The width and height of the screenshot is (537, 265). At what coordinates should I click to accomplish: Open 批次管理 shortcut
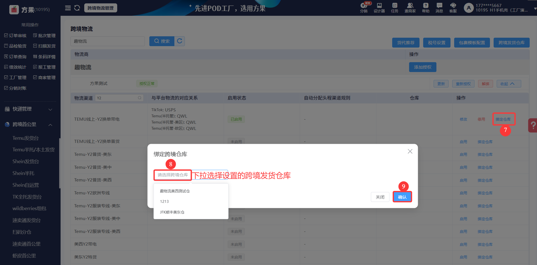tap(44, 35)
